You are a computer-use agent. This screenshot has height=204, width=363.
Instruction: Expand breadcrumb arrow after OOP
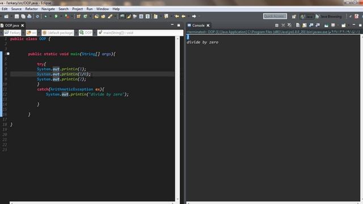tap(95, 33)
